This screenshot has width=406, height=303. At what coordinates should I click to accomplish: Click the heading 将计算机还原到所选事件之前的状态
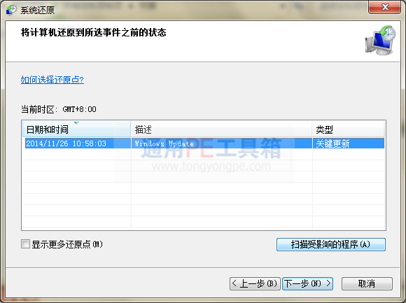(94, 33)
